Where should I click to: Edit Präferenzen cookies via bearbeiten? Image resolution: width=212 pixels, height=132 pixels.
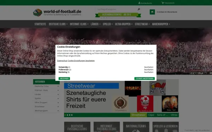click(149, 70)
